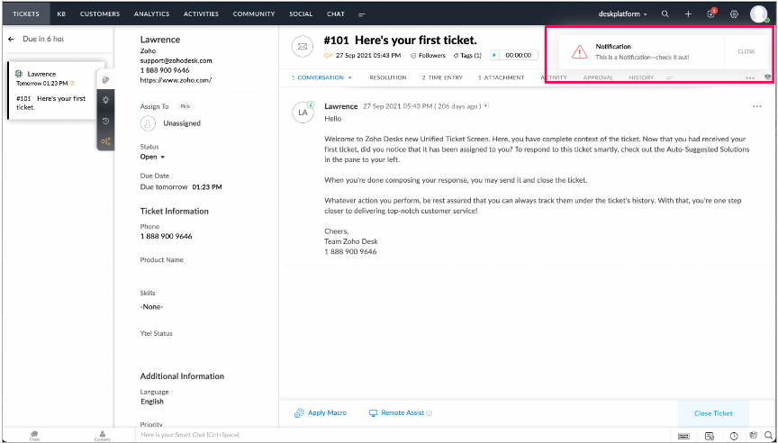The height and width of the screenshot is (443, 778).
Task: Click Apply Macro
Action: pos(320,412)
